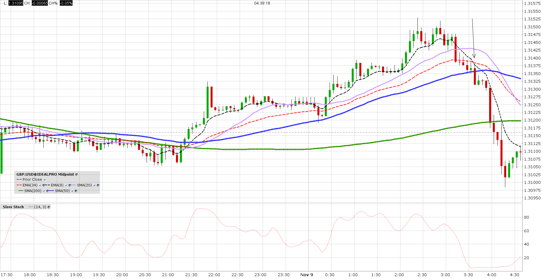543x279 pixels.
Task: Click the 1.31200 price axis label
Action: (532, 120)
